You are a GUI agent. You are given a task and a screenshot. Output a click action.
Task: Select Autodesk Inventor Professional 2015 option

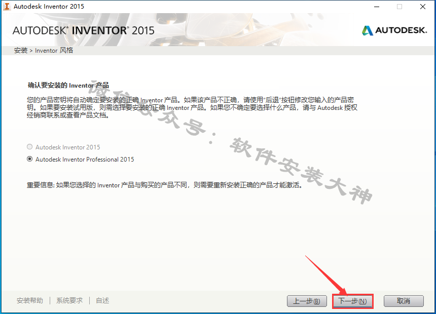(29, 159)
